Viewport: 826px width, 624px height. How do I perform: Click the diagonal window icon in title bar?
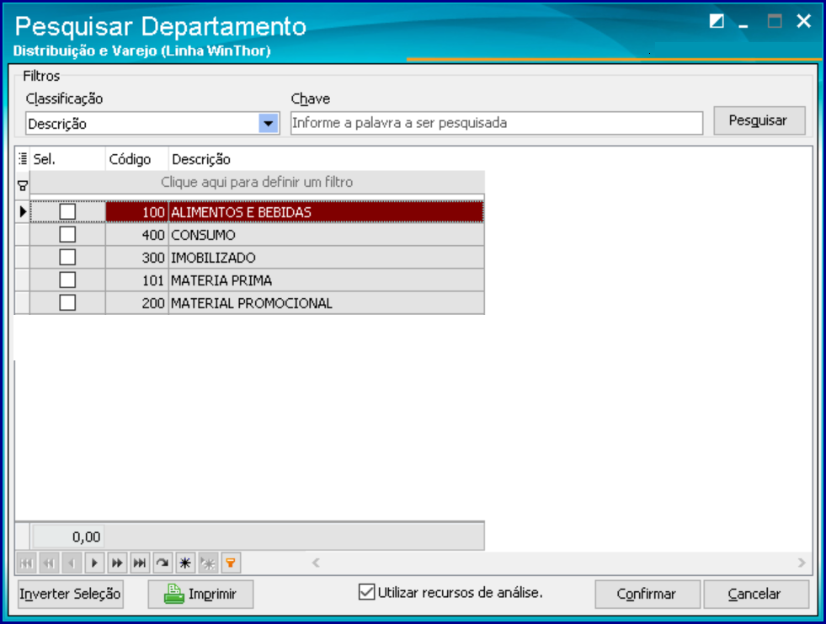pyautogui.click(x=717, y=21)
